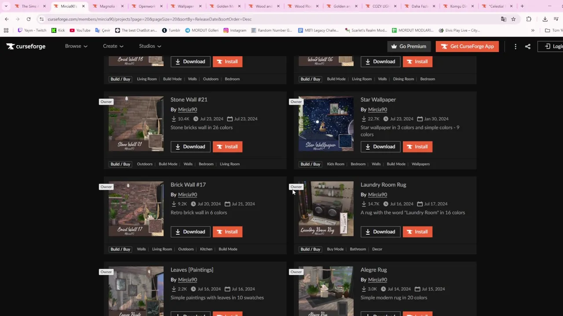Open the Laundry Room Rug thumbnail
The height and width of the screenshot is (316, 563).
click(x=326, y=209)
